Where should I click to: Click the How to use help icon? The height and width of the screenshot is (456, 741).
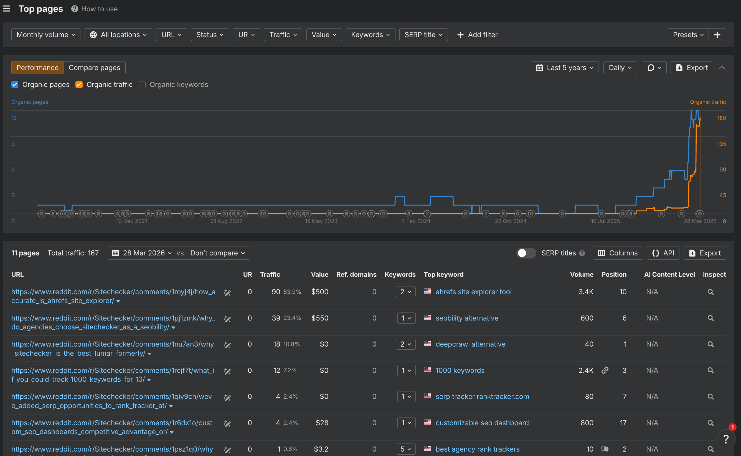[x=75, y=9]
